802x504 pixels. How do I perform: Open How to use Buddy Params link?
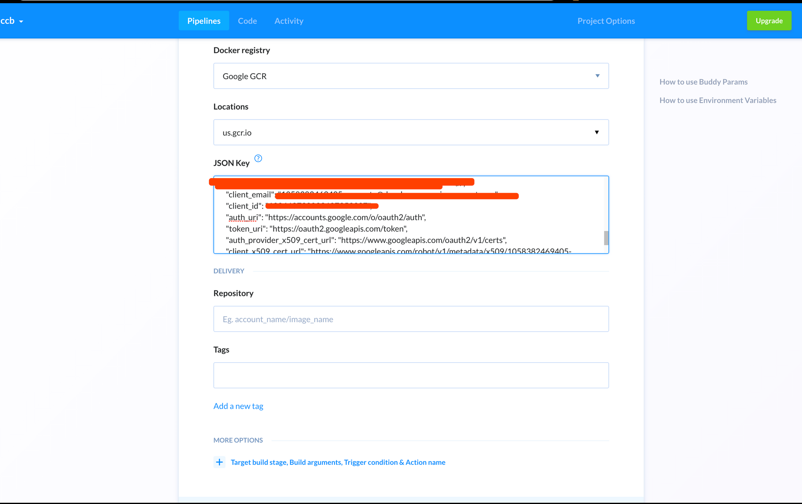tap(703, 82)
